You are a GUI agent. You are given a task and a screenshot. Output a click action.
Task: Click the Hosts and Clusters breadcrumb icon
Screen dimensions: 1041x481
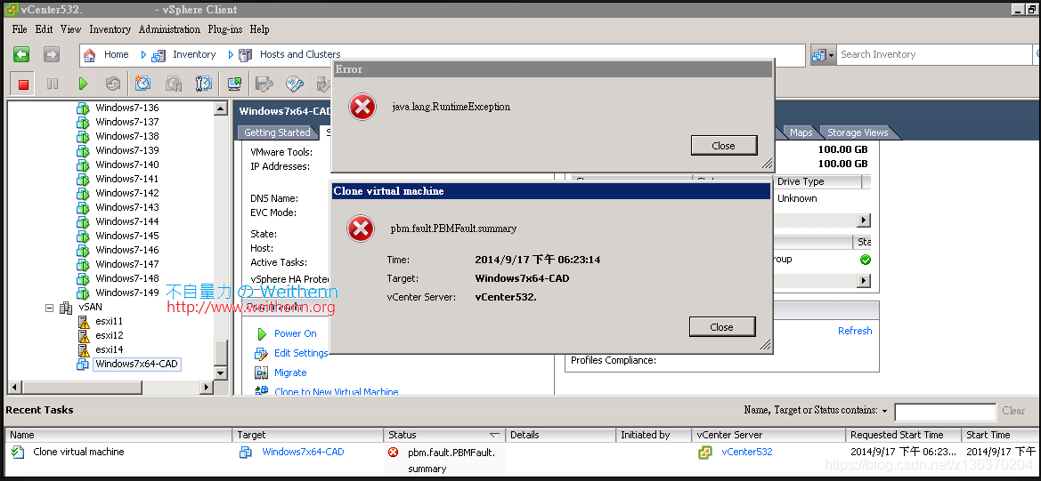coord(246,55)
